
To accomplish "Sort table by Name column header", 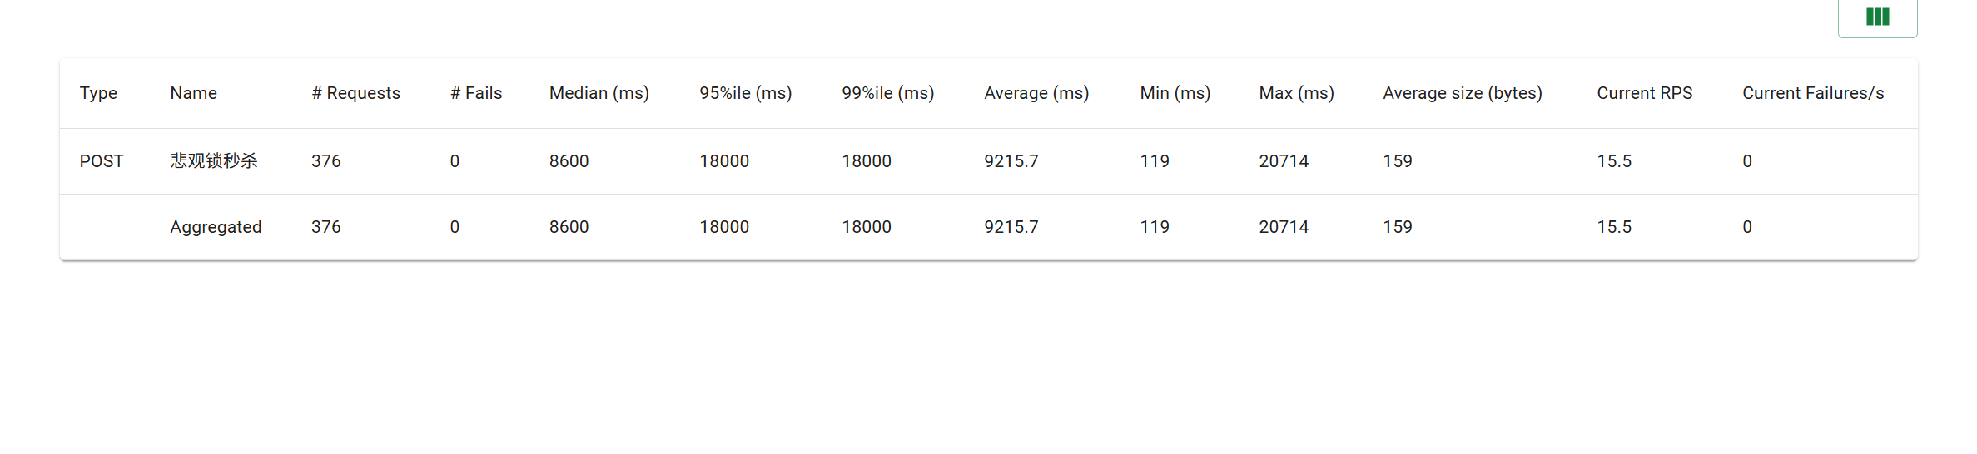I will [x=193, y=93].
